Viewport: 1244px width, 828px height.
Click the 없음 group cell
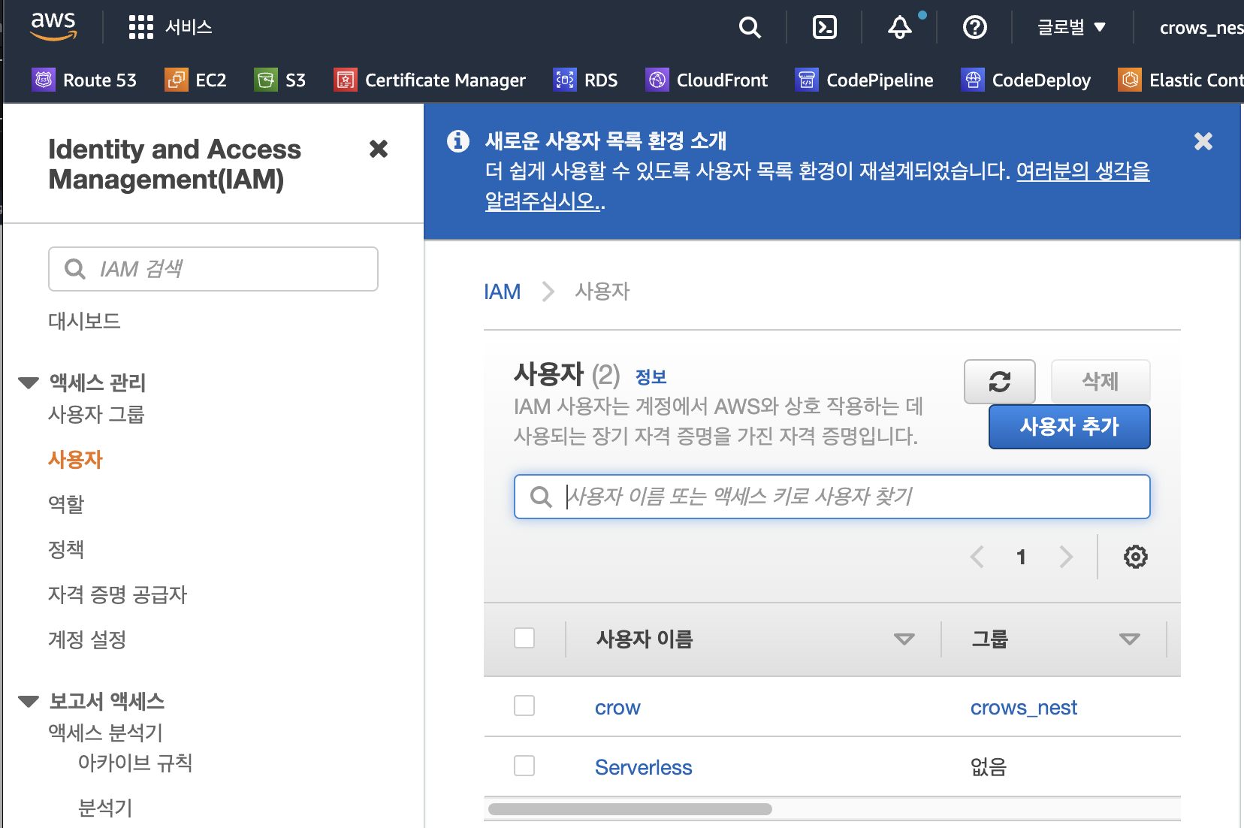coord(988,767)
